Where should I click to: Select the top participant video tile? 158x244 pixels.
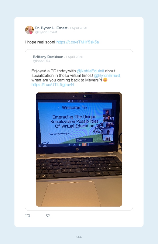108,112
